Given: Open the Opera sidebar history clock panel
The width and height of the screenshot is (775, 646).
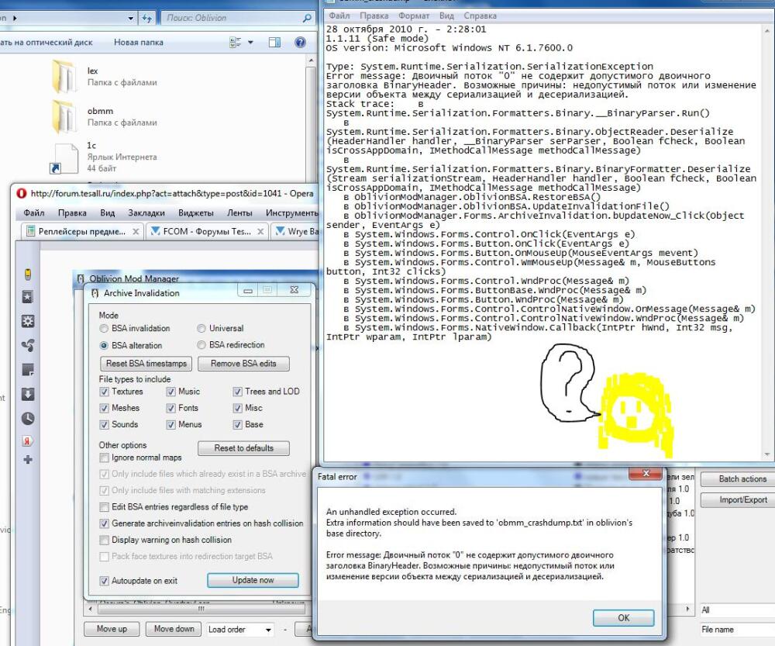Looking at the screenshot, I should (x=28, y=419).
